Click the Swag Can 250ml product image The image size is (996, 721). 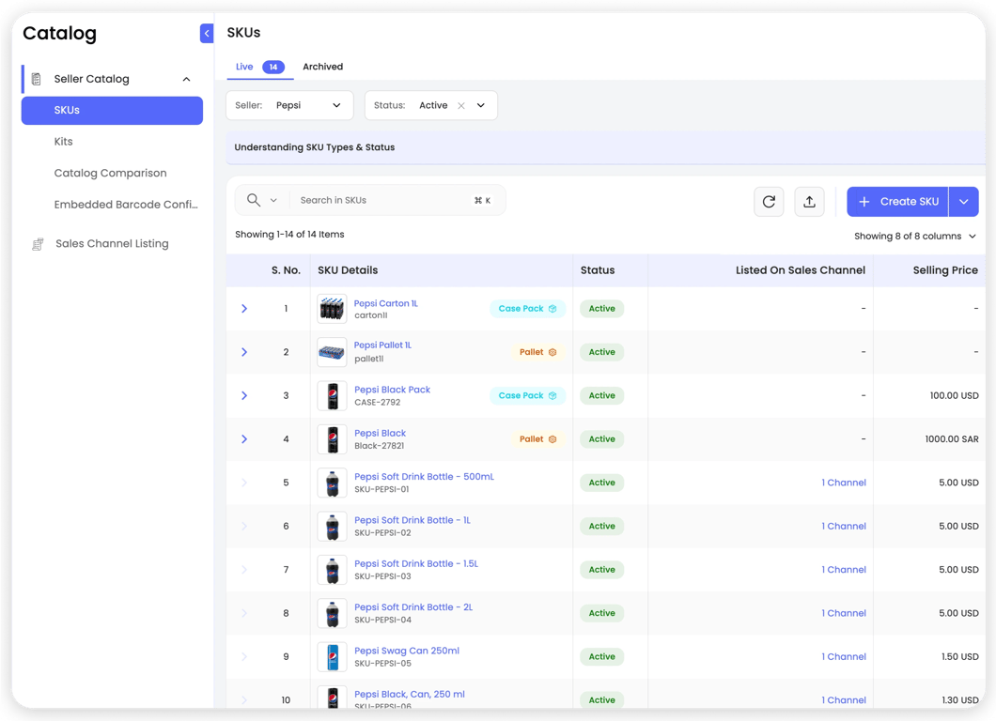coord(332,657)
